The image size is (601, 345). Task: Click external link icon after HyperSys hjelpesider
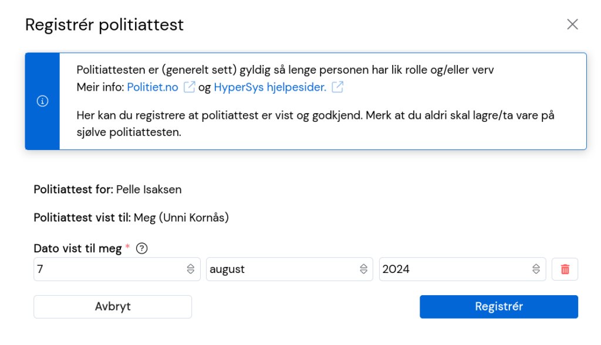click(337, 87)
